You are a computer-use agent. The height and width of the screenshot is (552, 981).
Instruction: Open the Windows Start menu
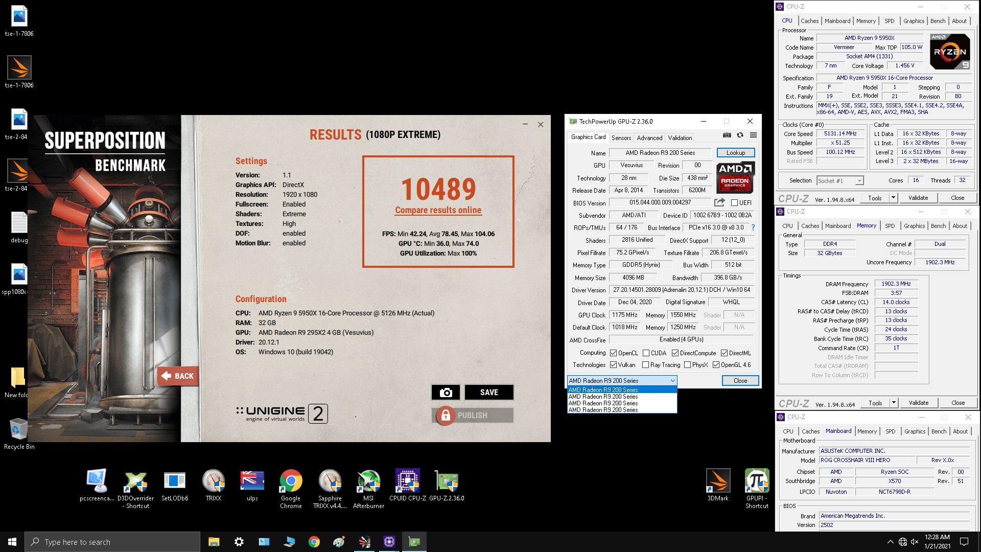(12, 542)
